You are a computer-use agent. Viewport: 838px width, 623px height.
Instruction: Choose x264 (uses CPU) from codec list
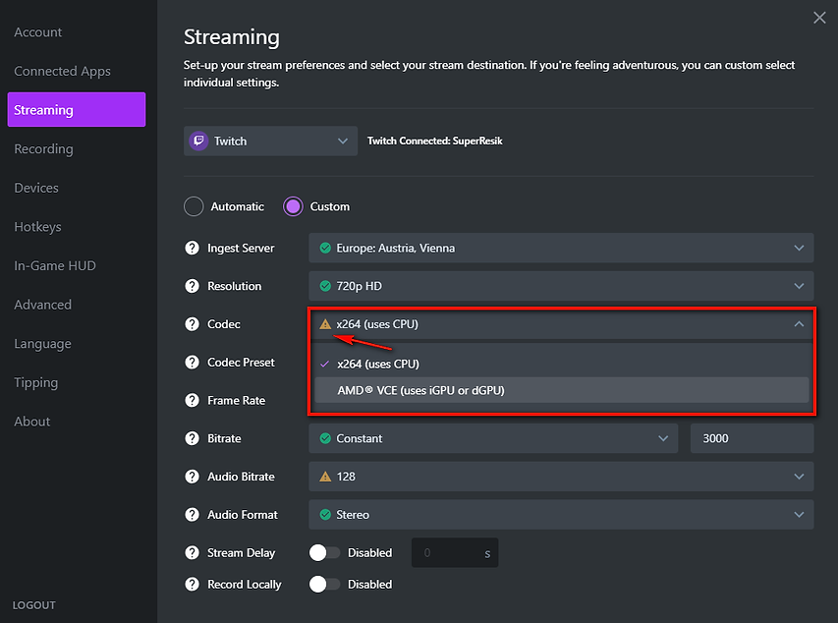561,365
